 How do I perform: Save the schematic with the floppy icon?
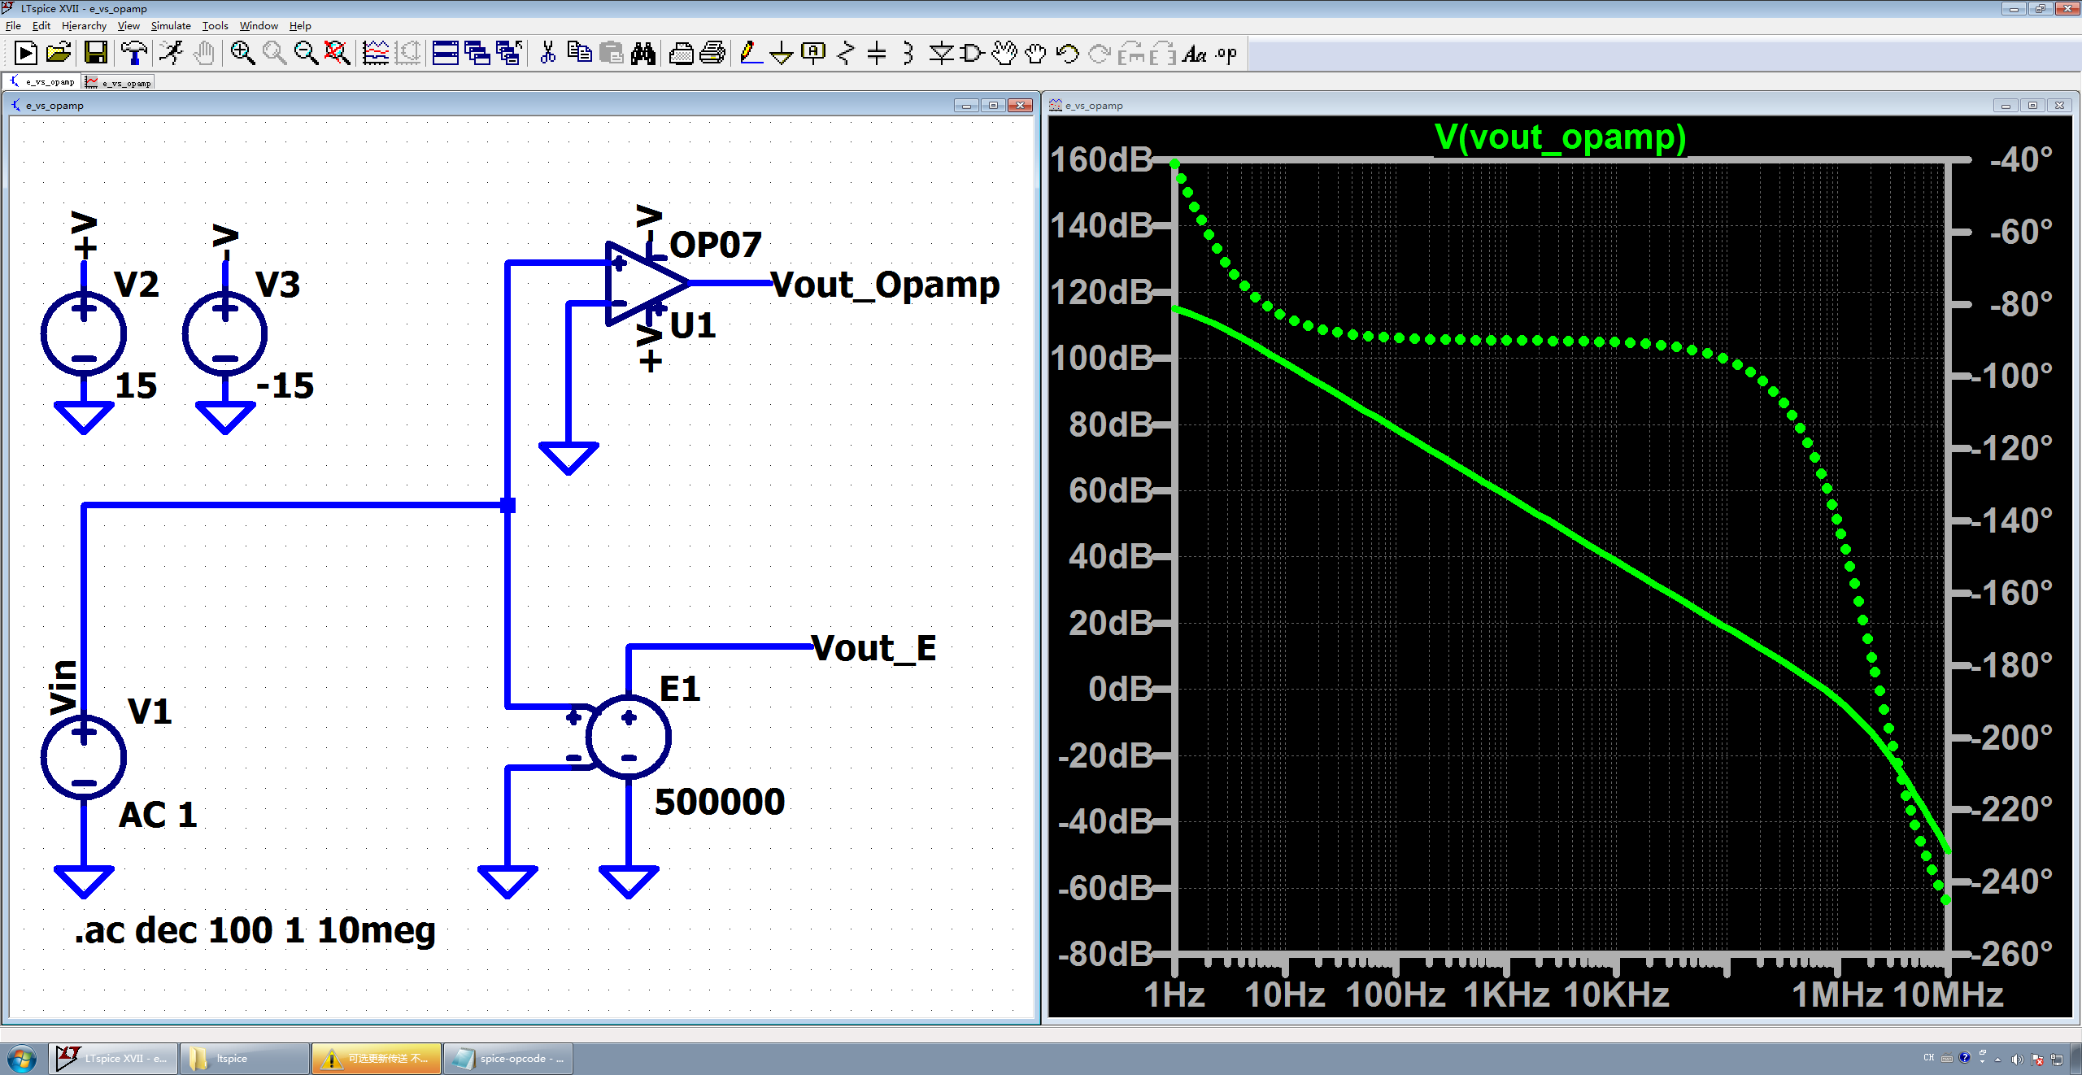[x=96, y=54]
